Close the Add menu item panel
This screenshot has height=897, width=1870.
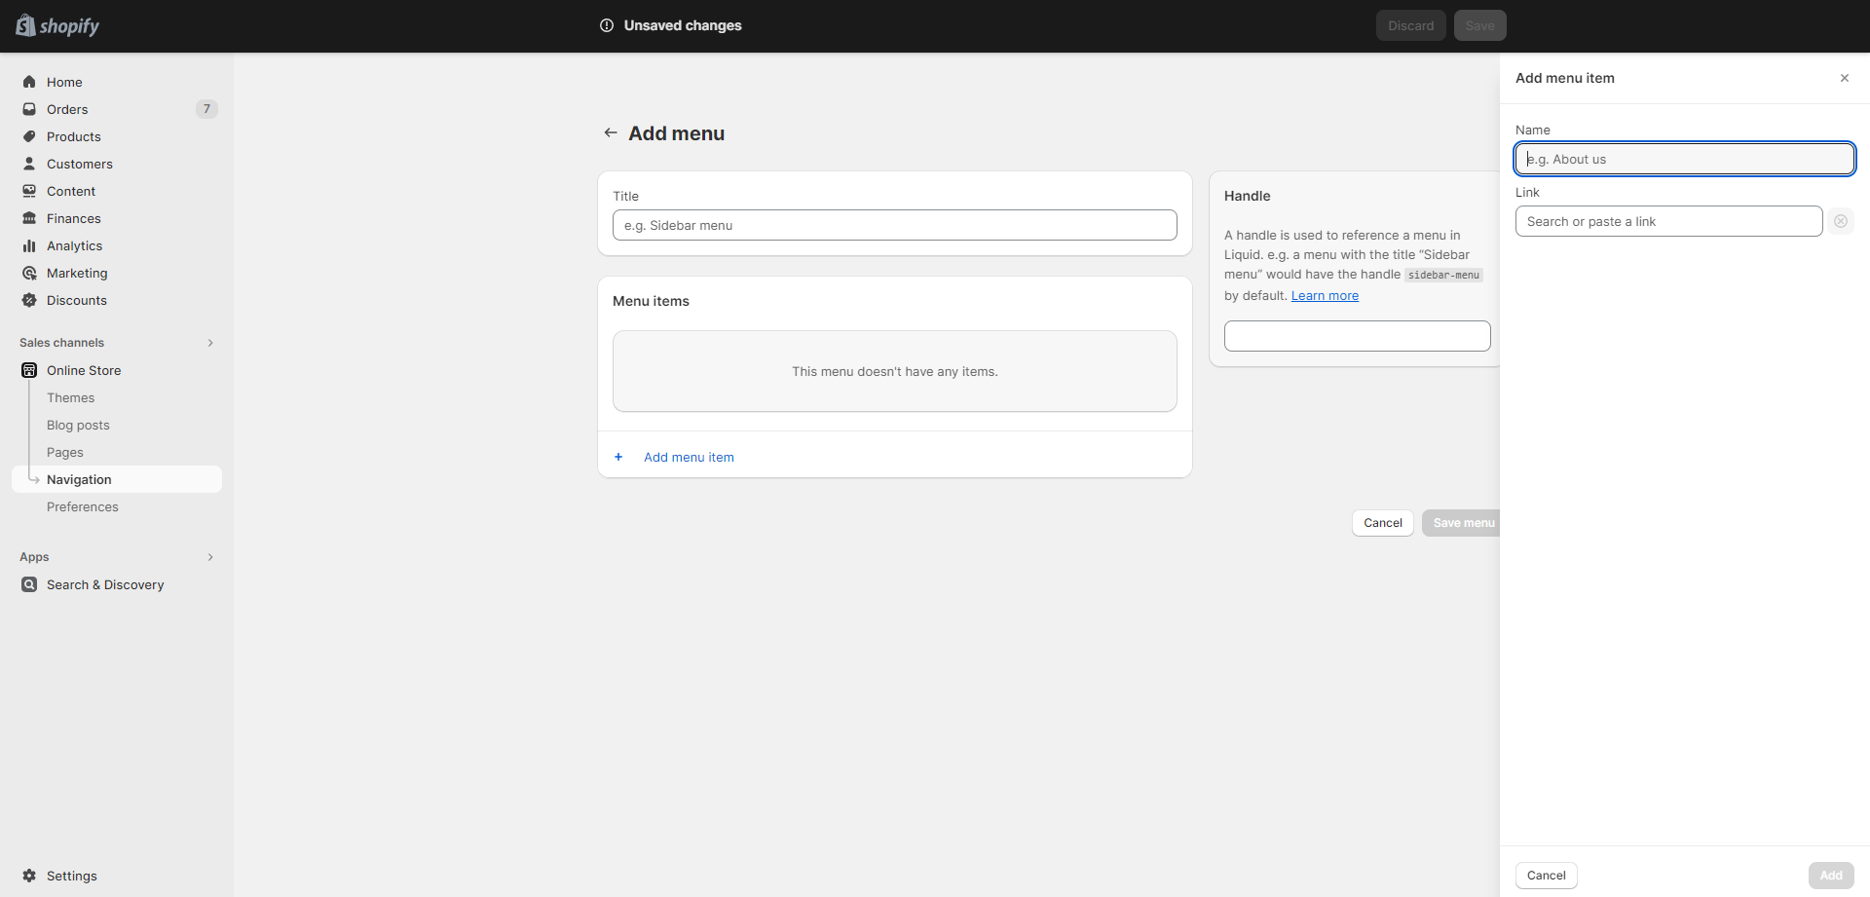pyautogui.click(x=1845, y=78)
